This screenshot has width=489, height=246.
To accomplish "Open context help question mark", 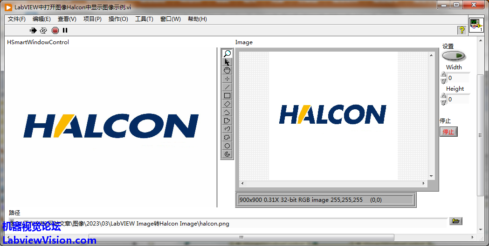I will 462,30.
